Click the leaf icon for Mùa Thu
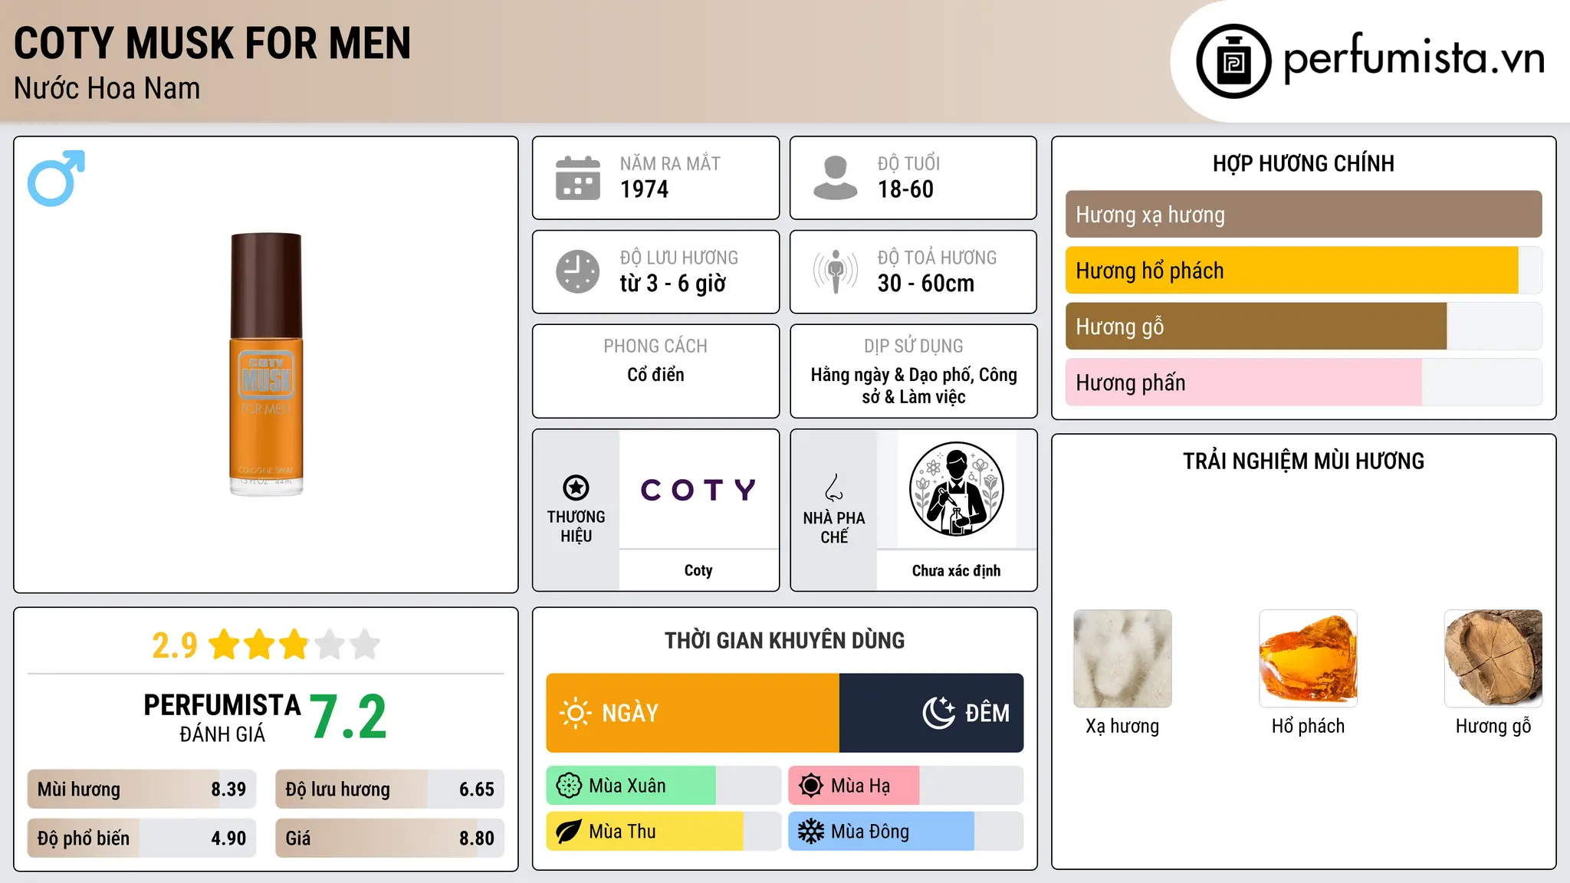This screenshot has width=1570, height=883. (x=569, y=832)
